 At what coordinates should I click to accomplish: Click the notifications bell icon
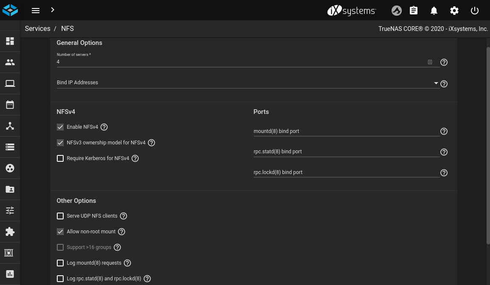434,11
